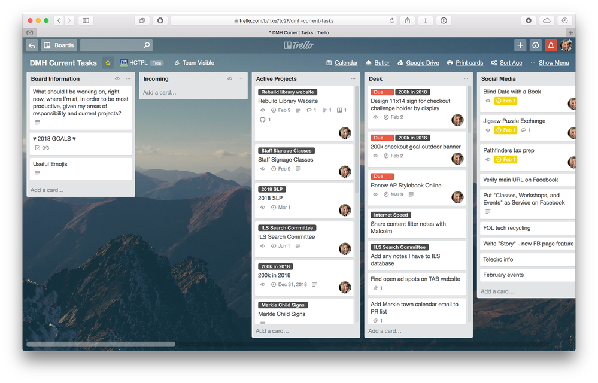The image size is (598, 383).
Task: Open Desk list actions menu
Action: point(466,79)
